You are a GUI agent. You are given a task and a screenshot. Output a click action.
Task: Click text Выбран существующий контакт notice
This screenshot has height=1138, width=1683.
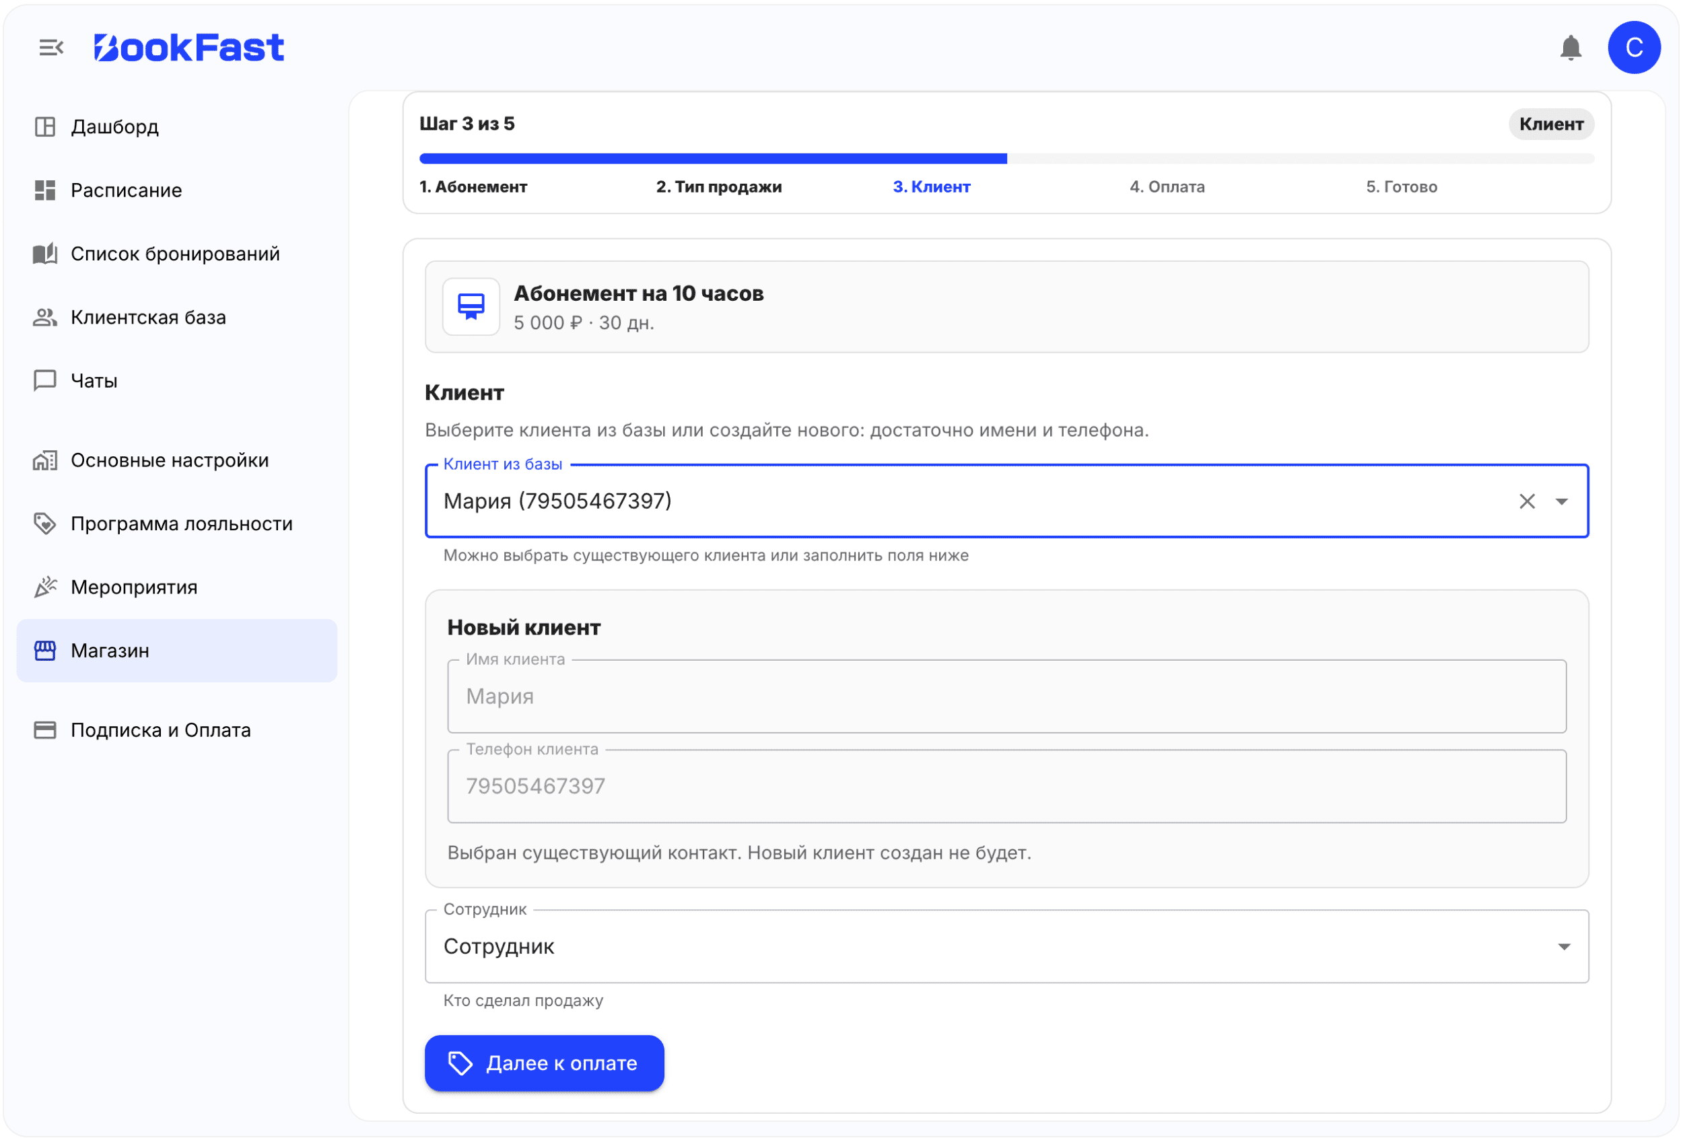pos(739,853)
